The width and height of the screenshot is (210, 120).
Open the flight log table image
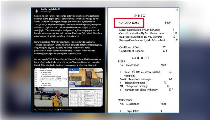click(86, 97)
